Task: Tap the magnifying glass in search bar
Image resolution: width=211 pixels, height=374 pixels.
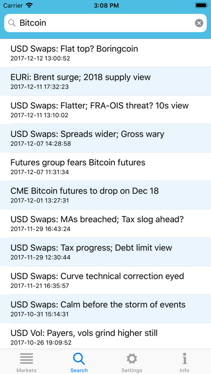Action: (x=11, y=23)
